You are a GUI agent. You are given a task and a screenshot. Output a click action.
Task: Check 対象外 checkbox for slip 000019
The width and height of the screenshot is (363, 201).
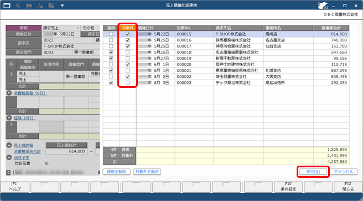[128, 58]
